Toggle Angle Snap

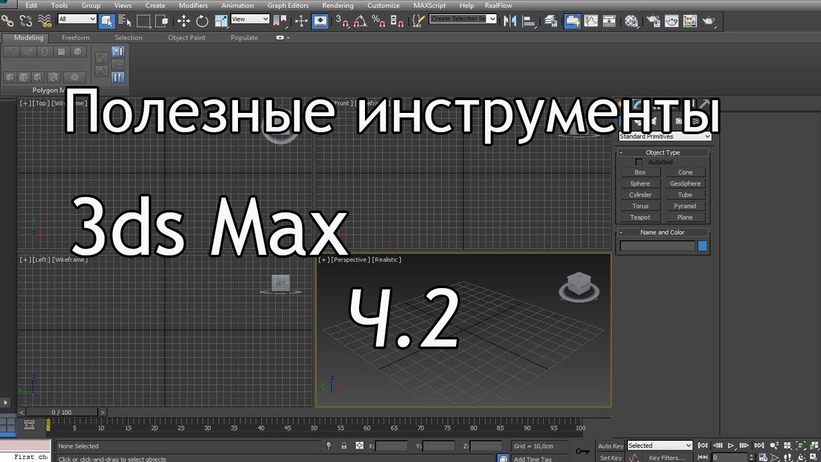coord(360,21)
